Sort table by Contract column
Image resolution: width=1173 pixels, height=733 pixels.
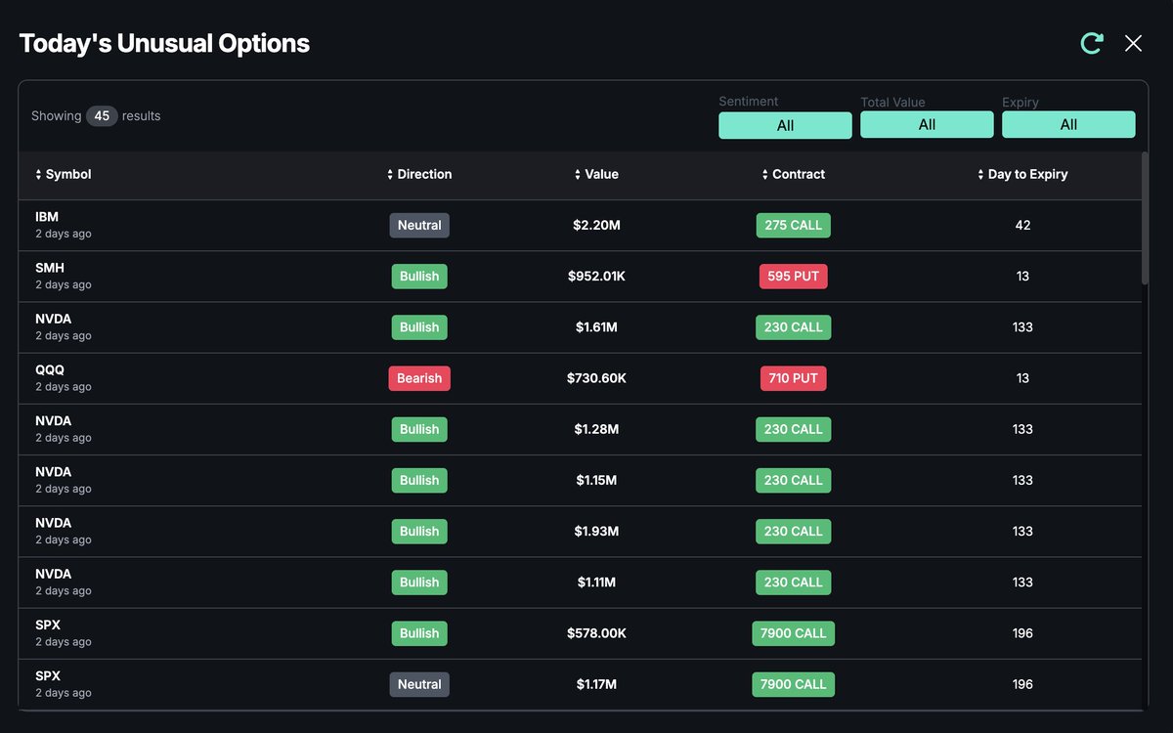pyautogui.click(x=793, y=174)
